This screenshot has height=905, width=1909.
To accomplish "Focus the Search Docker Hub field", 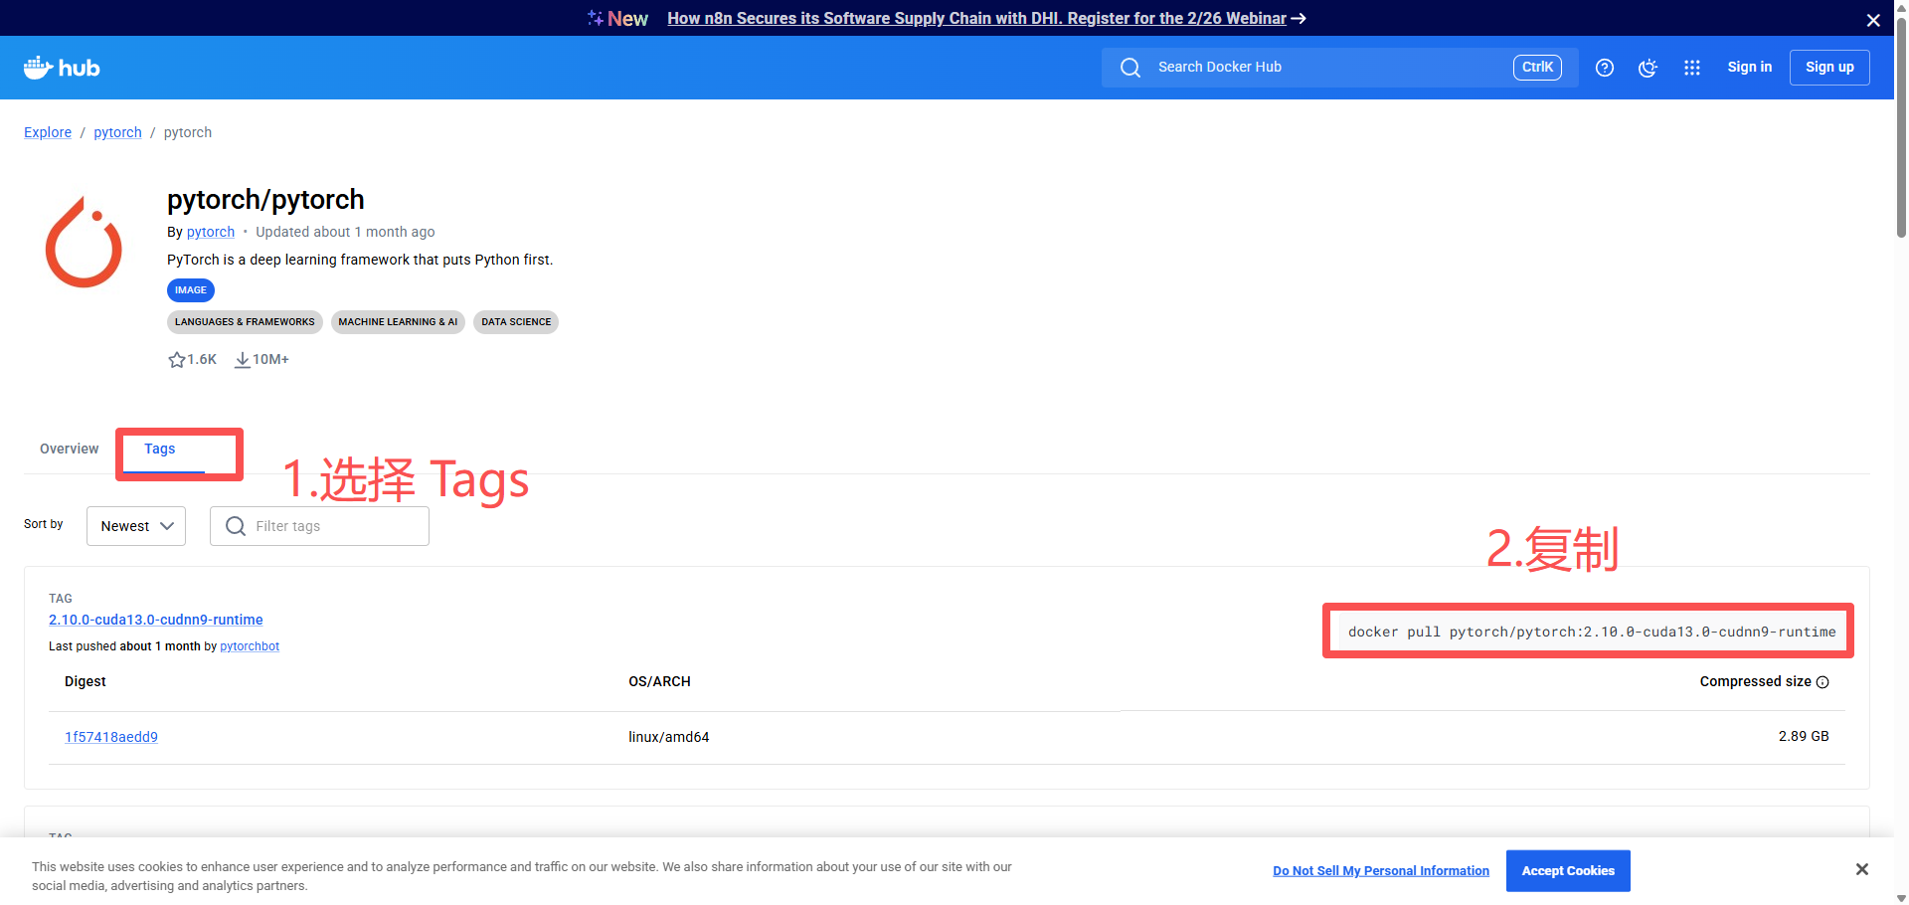I will tap(1339, 68).
